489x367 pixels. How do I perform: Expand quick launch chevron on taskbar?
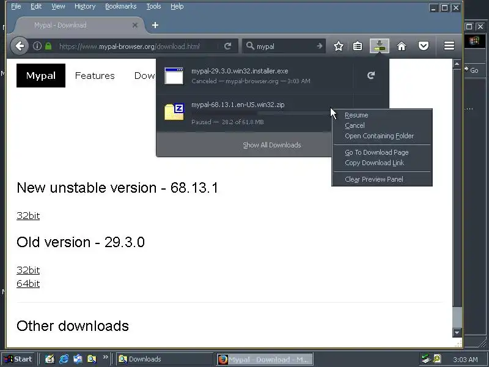point(105,357)
